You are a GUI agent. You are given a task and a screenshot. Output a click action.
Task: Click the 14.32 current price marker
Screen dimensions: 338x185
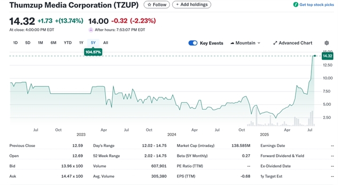(x=327, y=56)
